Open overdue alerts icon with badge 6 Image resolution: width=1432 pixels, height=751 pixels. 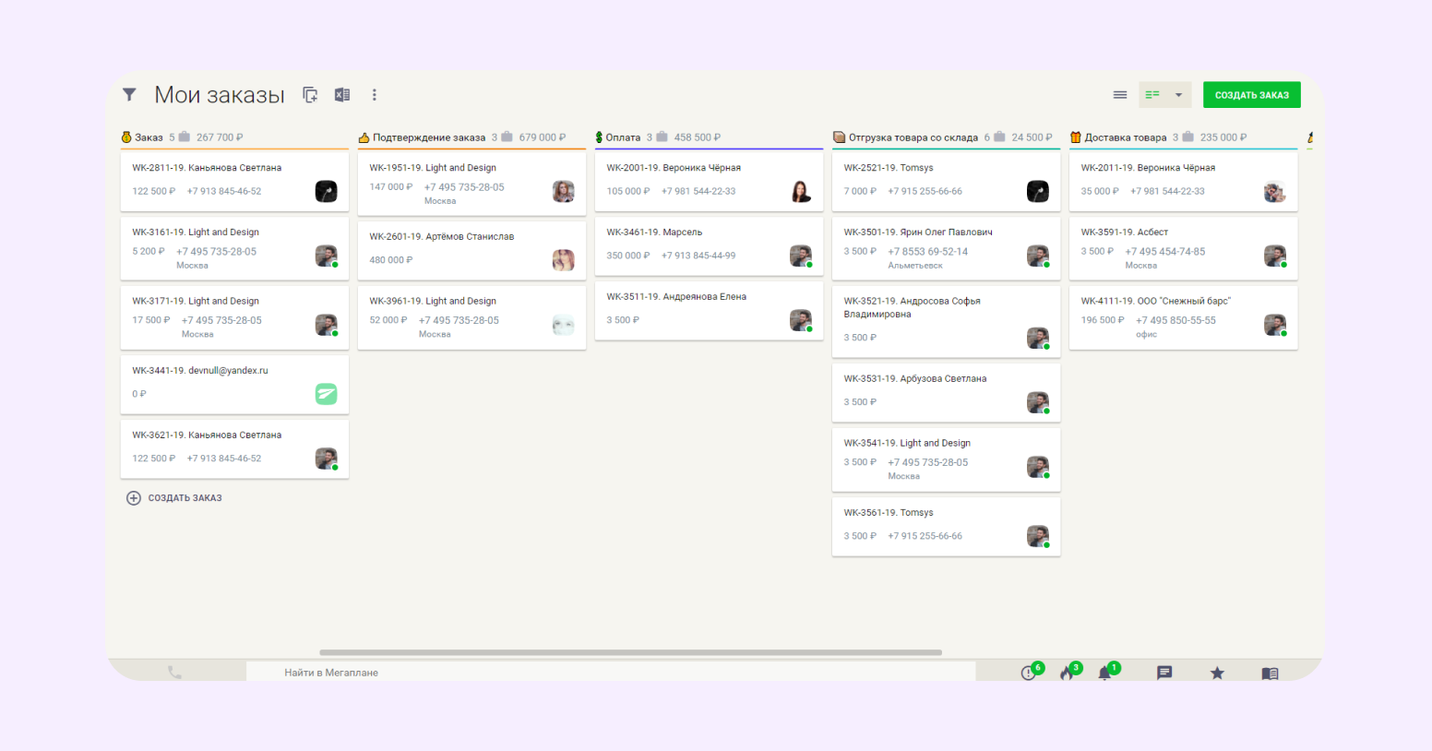(1029, 673)
